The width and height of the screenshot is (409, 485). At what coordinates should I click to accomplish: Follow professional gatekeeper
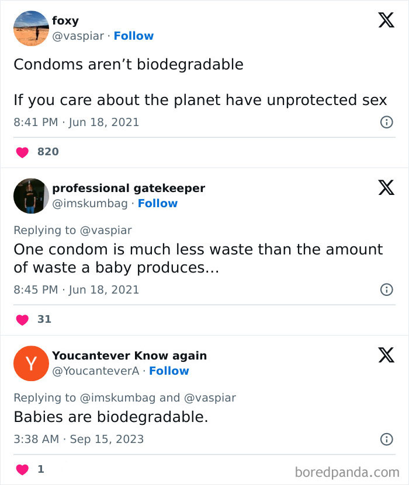[158, 203]
